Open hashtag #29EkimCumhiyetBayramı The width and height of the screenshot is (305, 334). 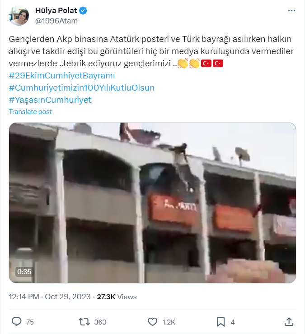tap(62, 76)
